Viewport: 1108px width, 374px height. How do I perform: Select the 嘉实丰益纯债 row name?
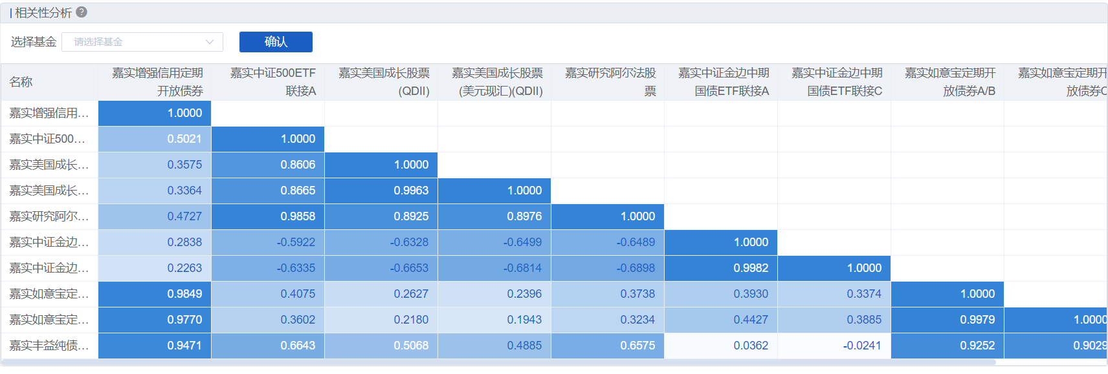tap(49, 346)
